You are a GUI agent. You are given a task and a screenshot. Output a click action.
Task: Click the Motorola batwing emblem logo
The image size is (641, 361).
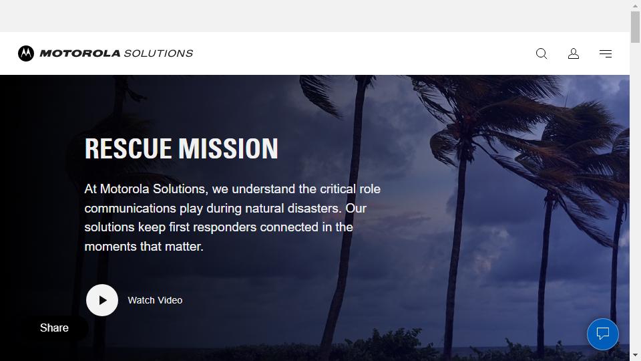coord(26,53)
